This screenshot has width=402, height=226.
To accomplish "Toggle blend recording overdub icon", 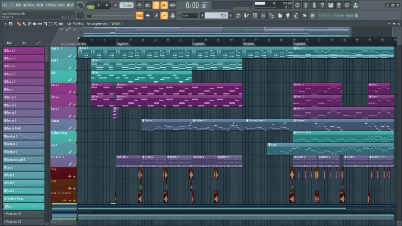I will pyautogui.click(x=164, y=5).
